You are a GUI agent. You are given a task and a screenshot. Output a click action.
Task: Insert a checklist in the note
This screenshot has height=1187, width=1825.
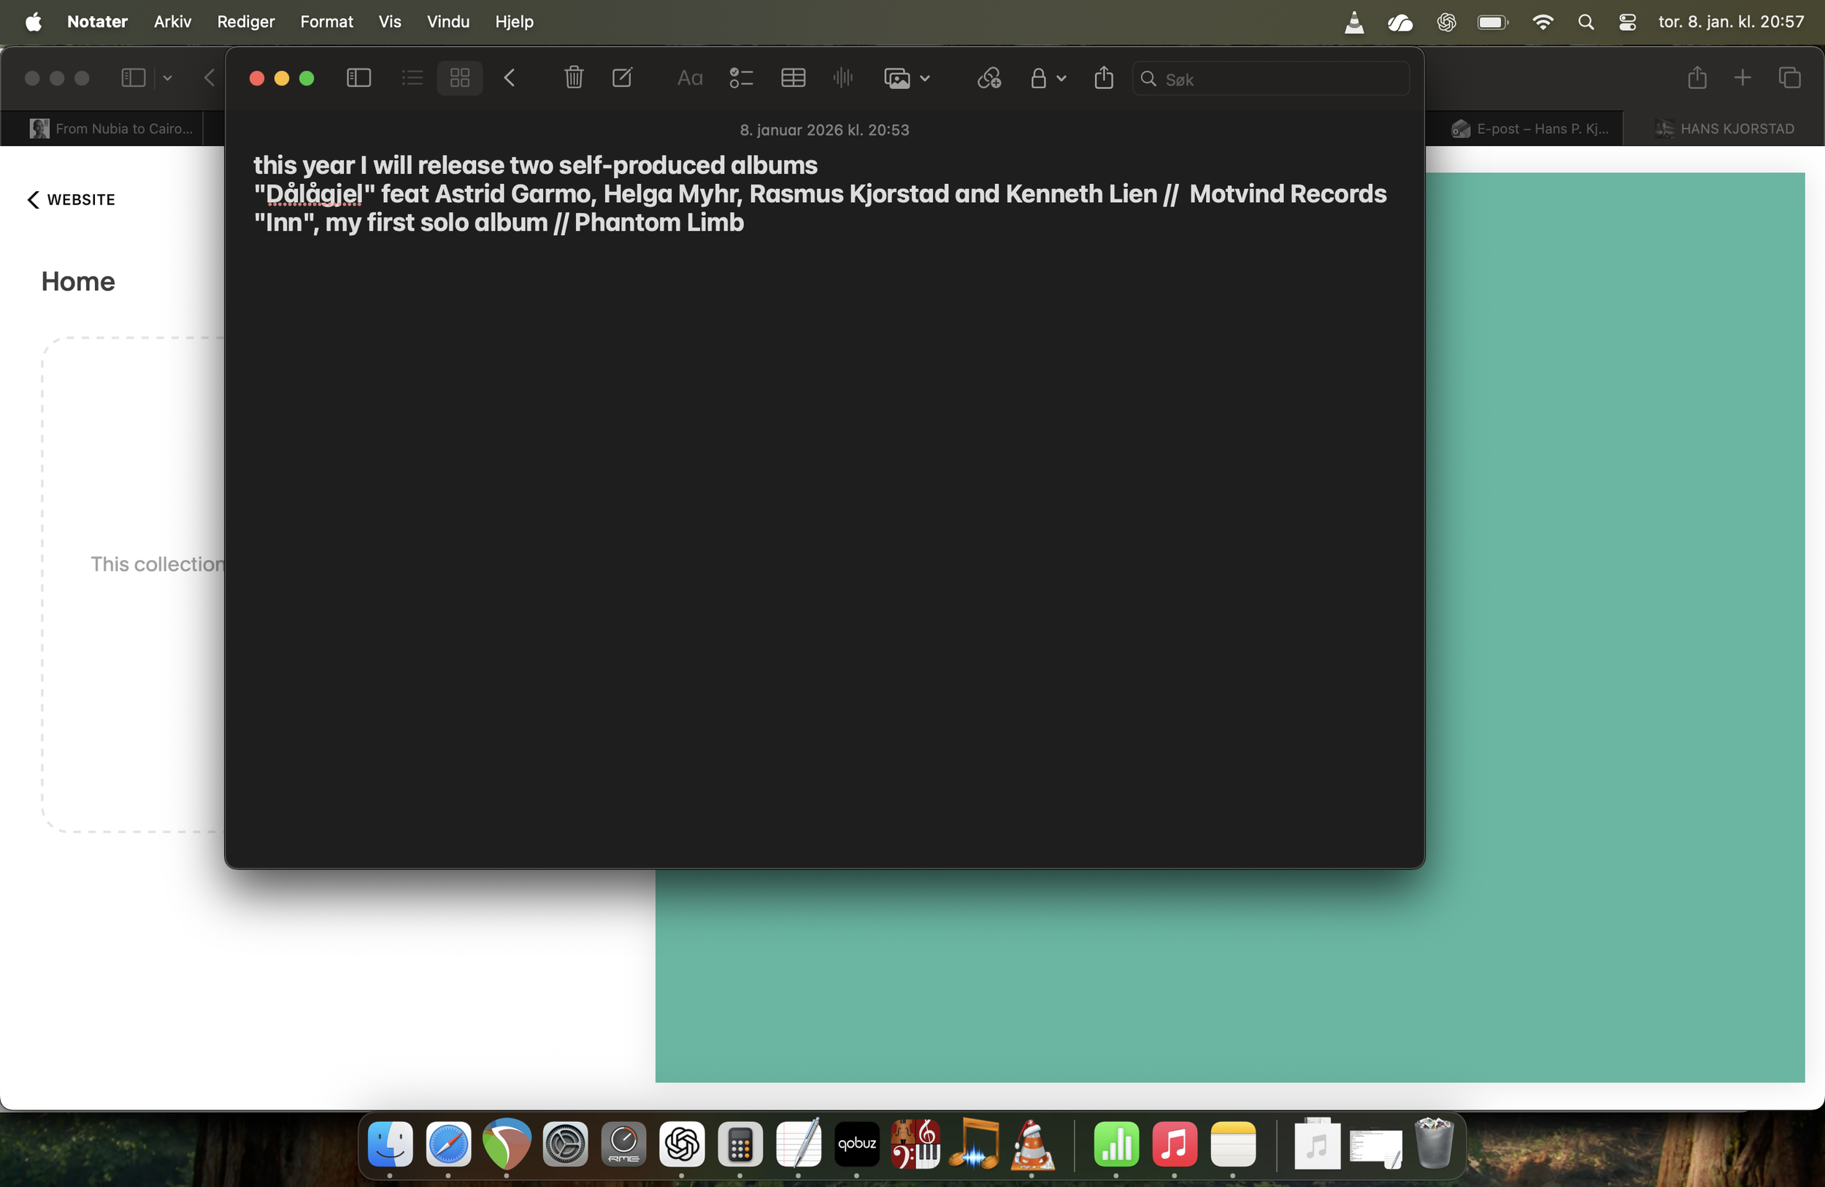741,78
